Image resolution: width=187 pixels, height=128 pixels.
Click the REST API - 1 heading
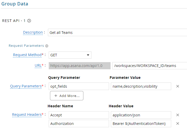(x=14, y=21)
